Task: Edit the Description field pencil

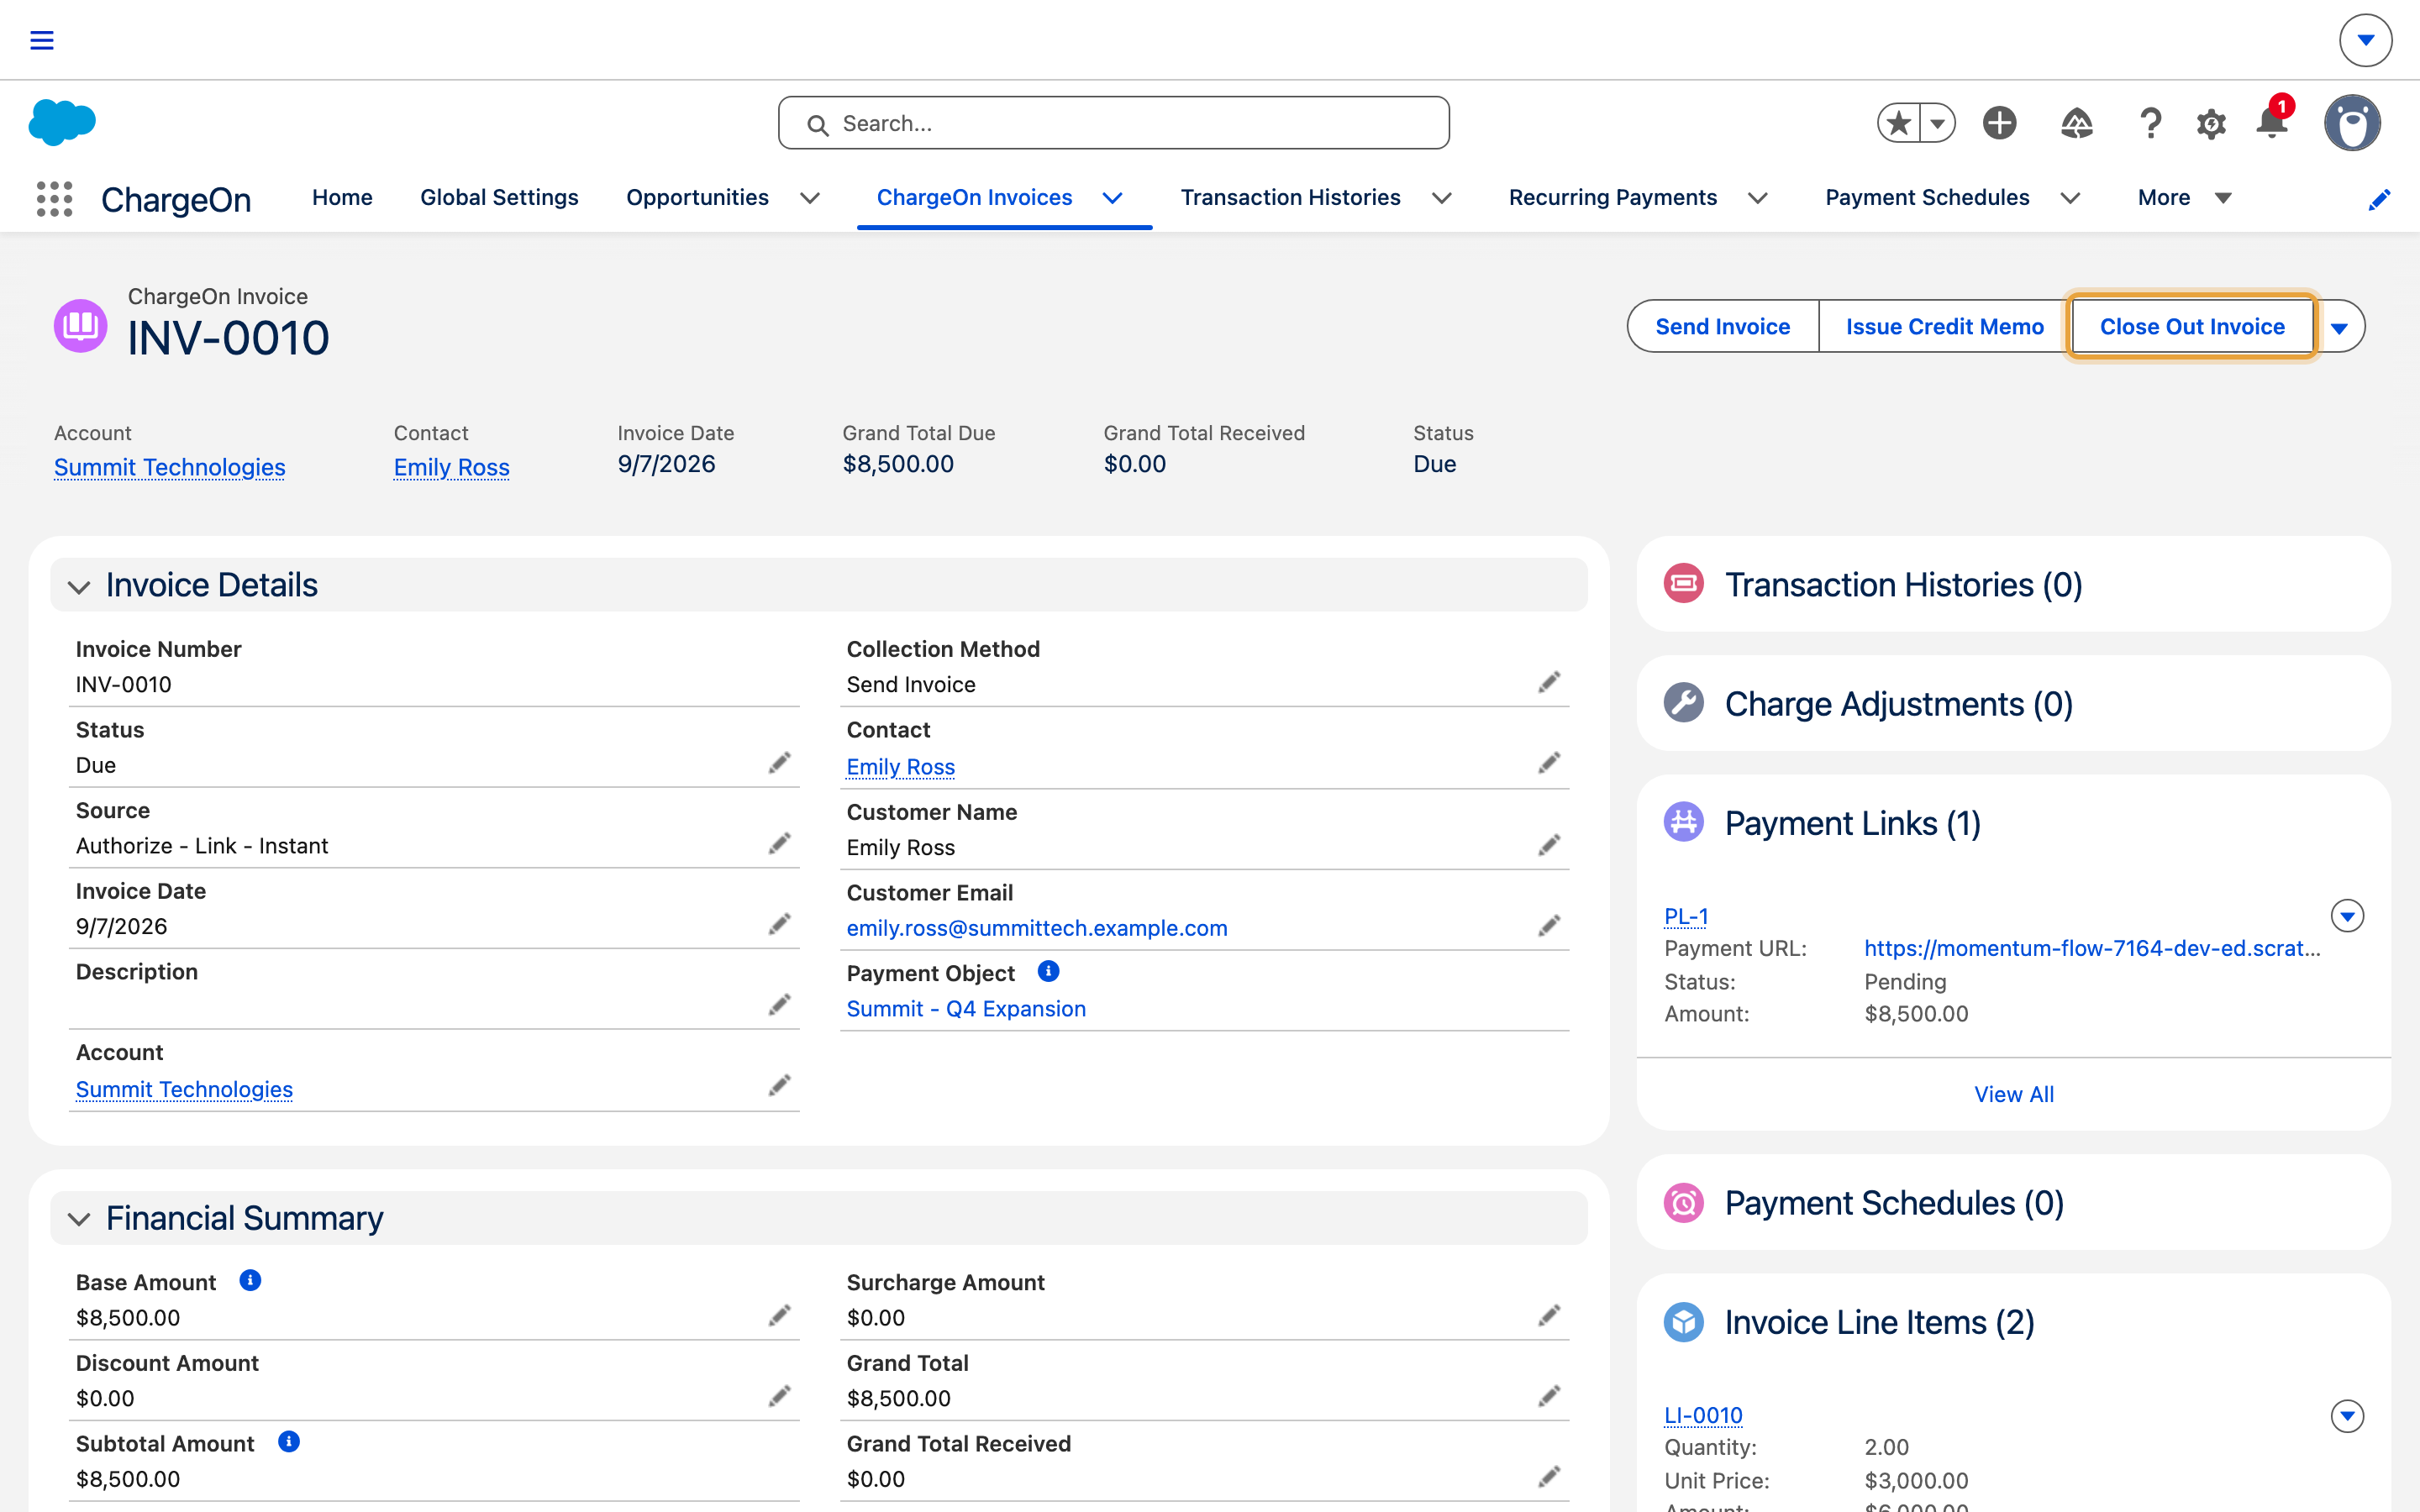Action: (780, 1005)
